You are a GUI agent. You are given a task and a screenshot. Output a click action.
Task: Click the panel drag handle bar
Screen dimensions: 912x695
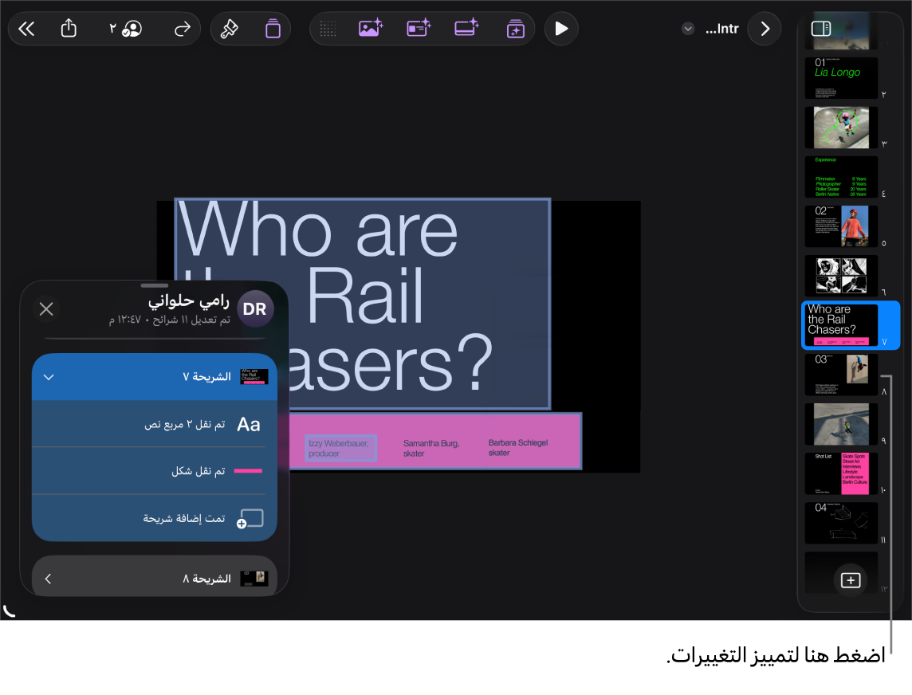pos(154,285)
